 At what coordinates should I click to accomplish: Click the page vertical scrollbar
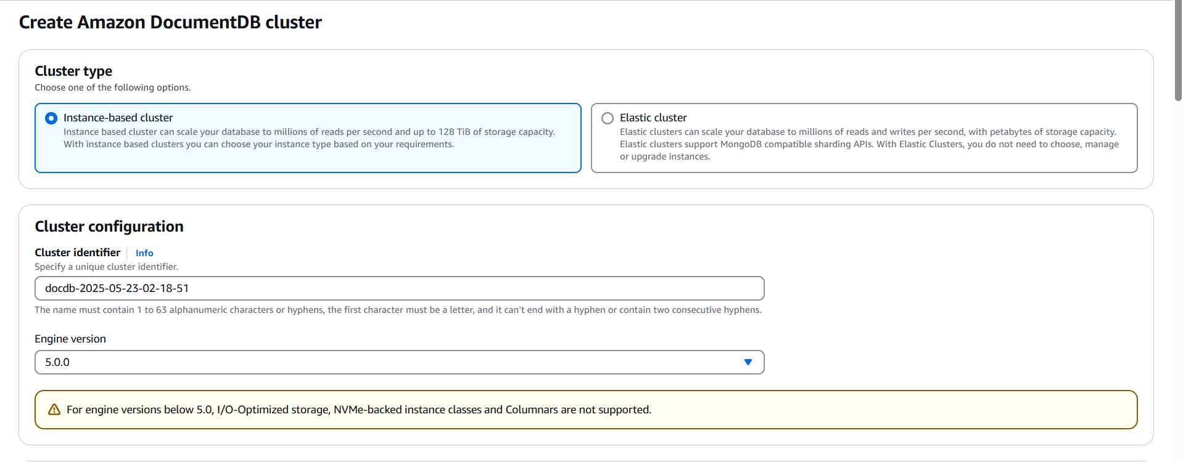1178,51
